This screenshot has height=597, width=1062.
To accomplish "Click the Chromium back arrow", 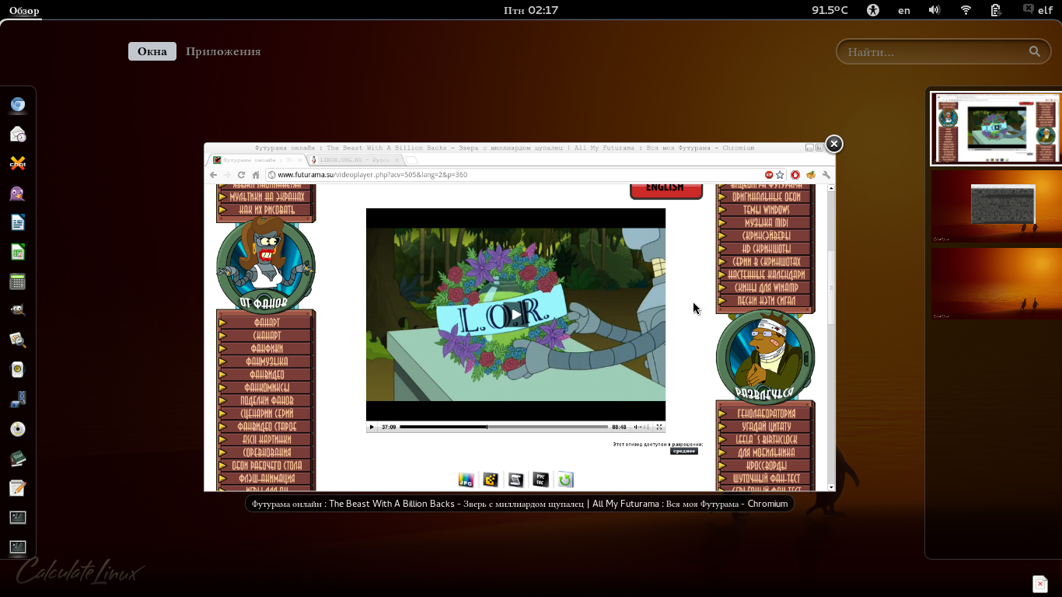I will 214,175.
